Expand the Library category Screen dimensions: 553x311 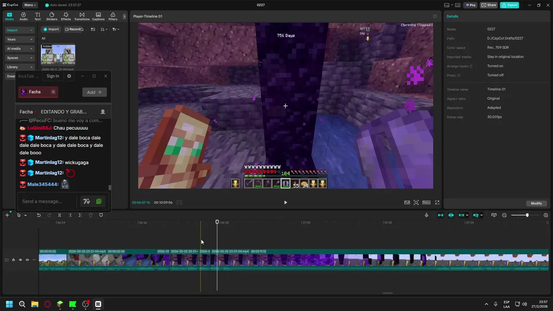19,67
